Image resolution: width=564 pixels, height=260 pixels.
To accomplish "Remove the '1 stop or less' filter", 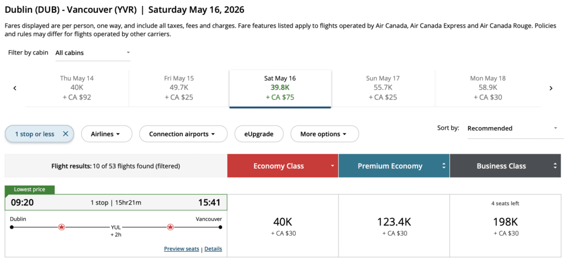I will pos(65,134).
